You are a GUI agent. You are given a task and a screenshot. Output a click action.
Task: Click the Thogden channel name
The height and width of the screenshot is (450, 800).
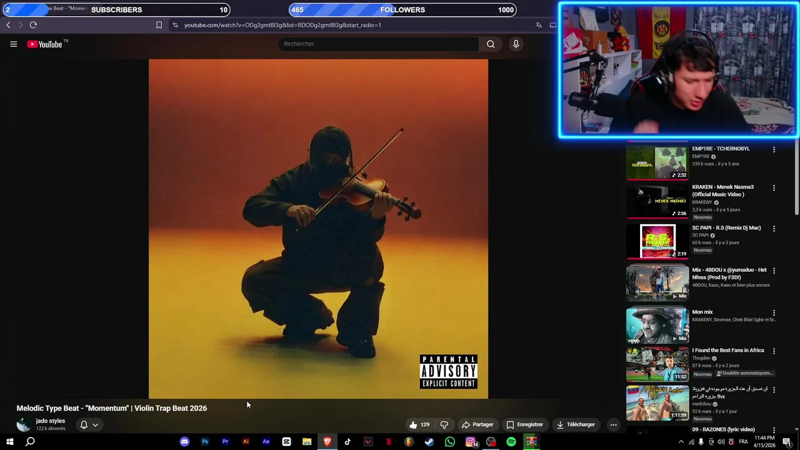701,358
